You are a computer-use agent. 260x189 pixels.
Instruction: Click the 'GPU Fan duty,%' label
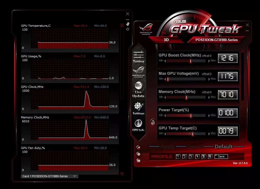pos(33,148)
